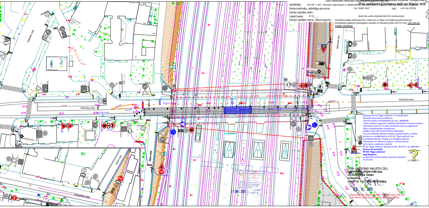Click the blue date '07.10.2021.'
The image size is (429, 208).
tap(368, 160)
